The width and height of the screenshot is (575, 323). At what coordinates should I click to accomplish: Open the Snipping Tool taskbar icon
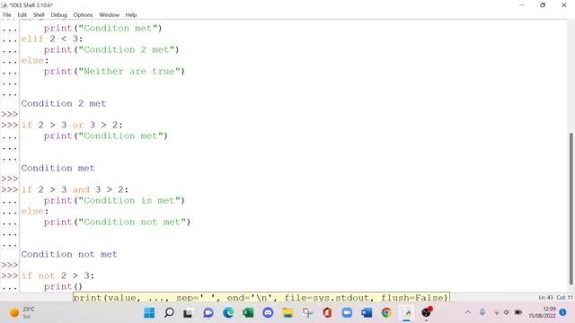point(307,313)
